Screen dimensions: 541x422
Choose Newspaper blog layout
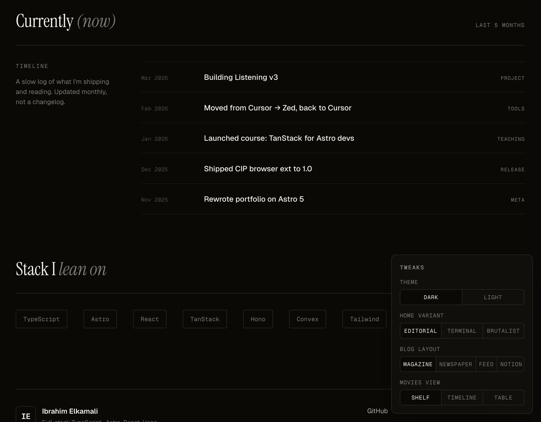point(456,364)
